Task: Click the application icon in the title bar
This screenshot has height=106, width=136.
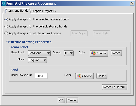Action: [x=4, y=4]
